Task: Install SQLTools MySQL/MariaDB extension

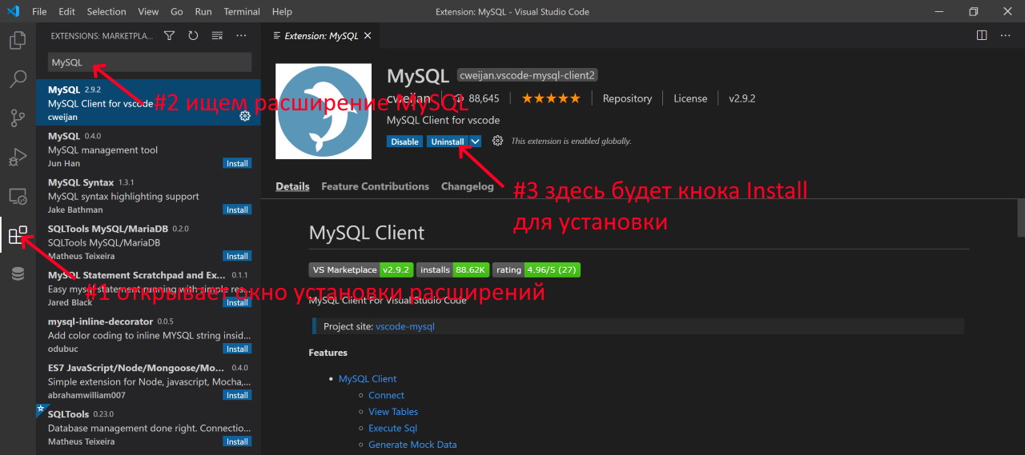Action: click(237, 256)
